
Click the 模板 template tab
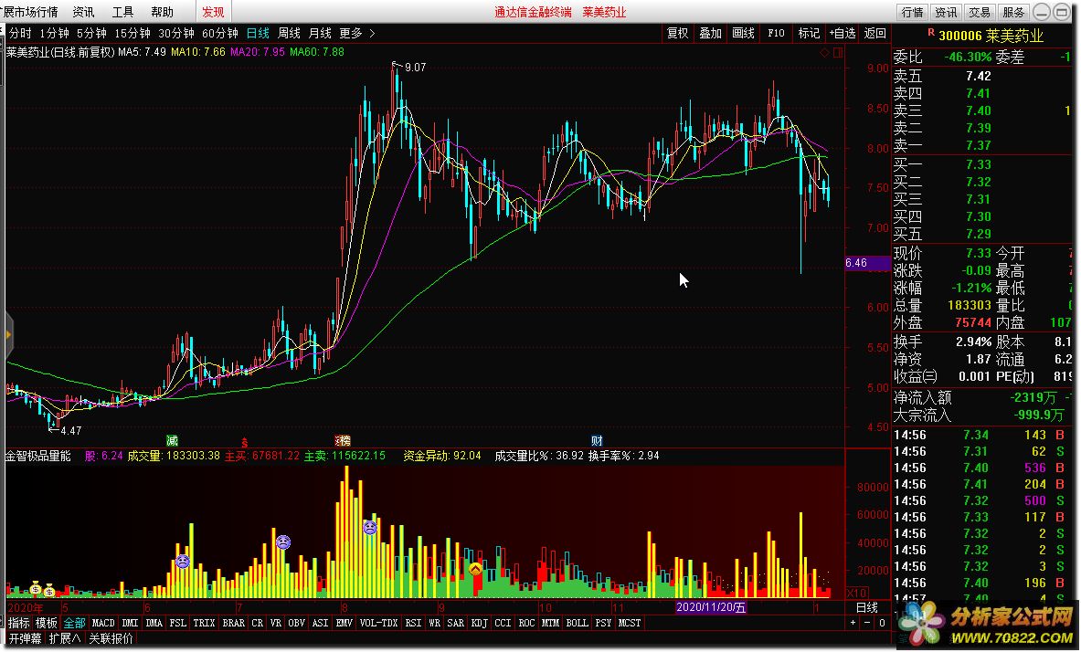(47, 623)
